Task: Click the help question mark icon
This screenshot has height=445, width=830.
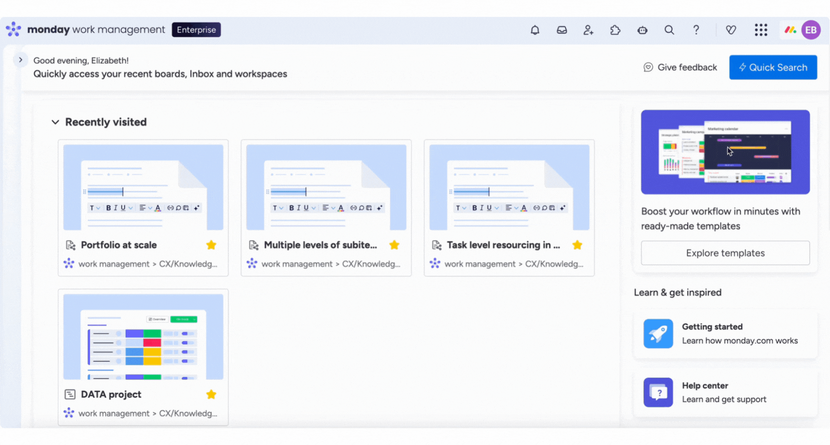Action: (x=696, y=30)
